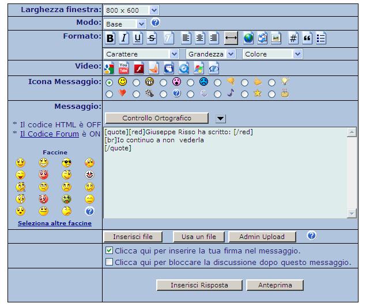This screenshot has height=307, width=366.
Task: Insert clown face from Faccine
Action: pyautogui.click(x=90, y=175)
